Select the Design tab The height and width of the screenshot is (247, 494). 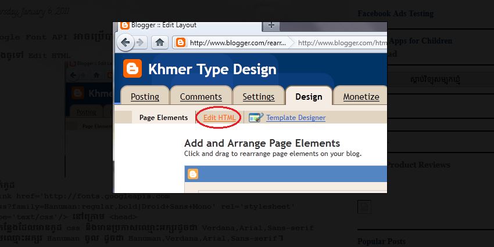[x=309, y=96]
